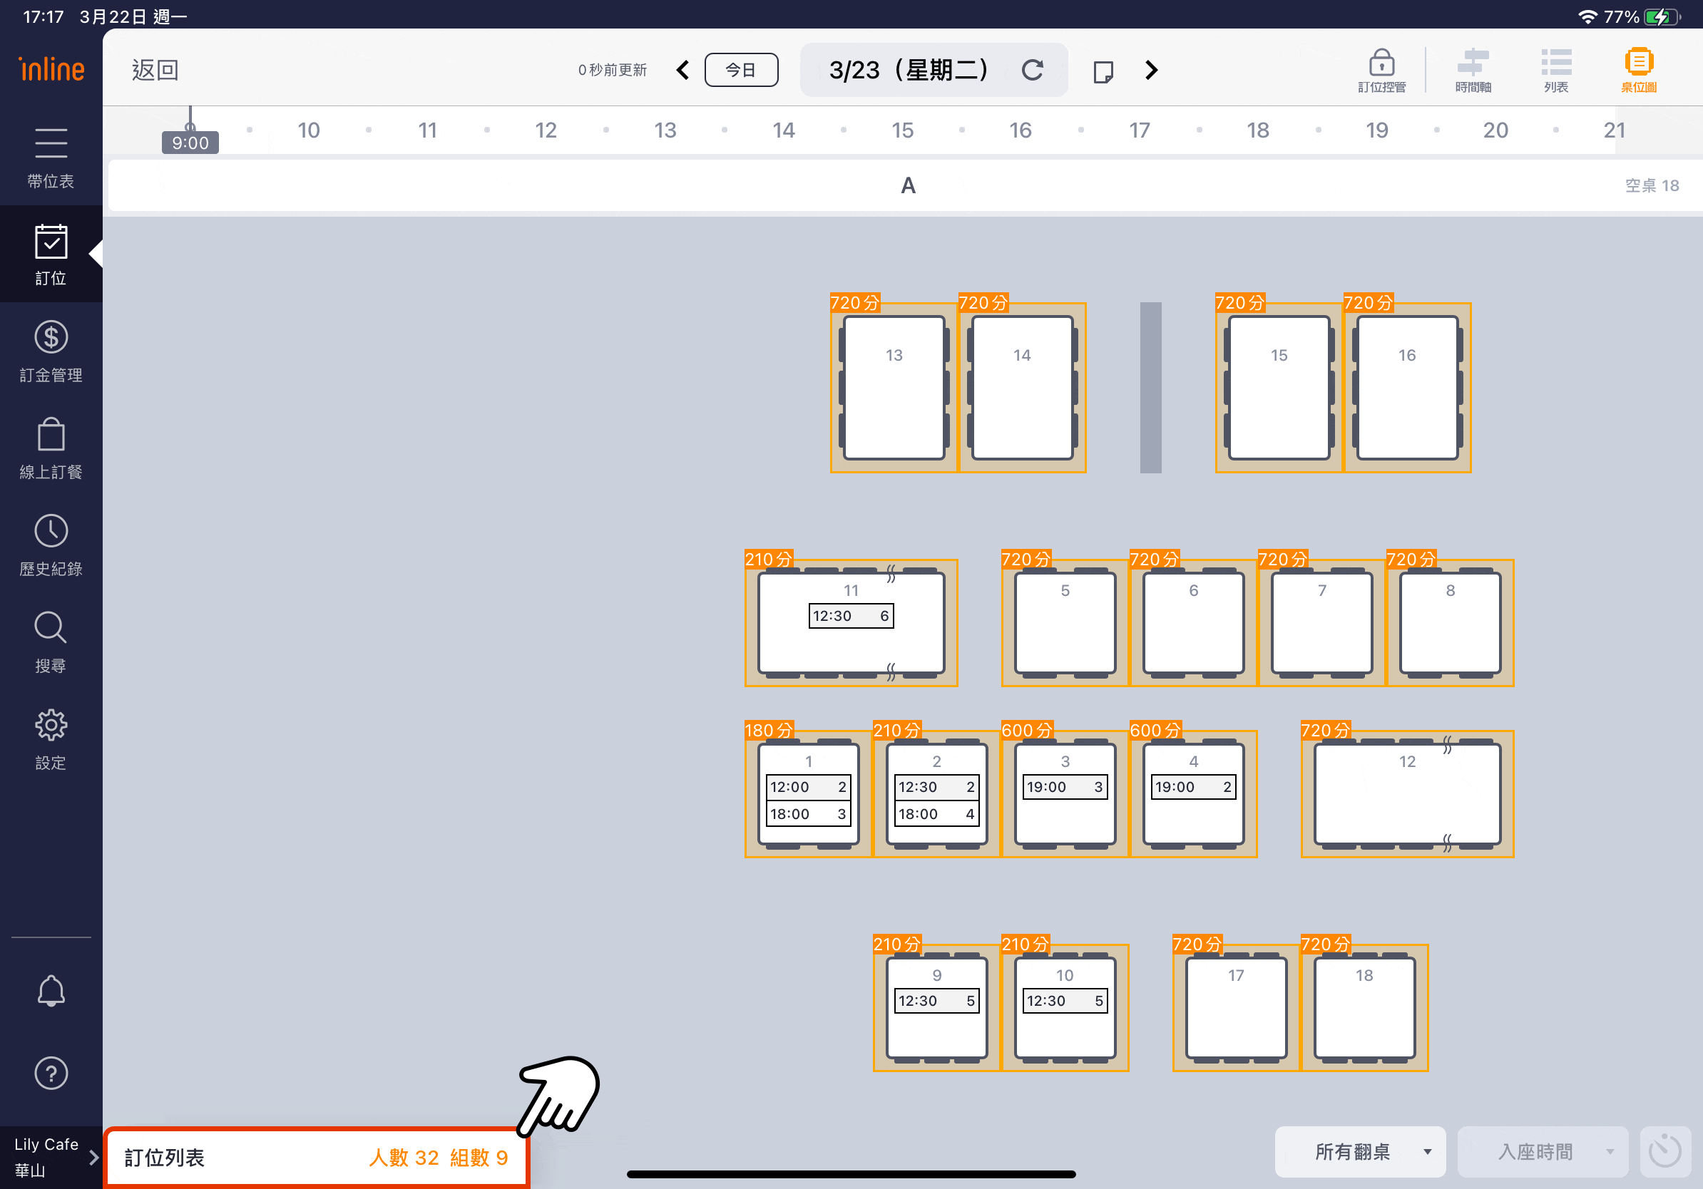
Task: Expand the 入座時間 dropdown
Action: [1542, 1151]
